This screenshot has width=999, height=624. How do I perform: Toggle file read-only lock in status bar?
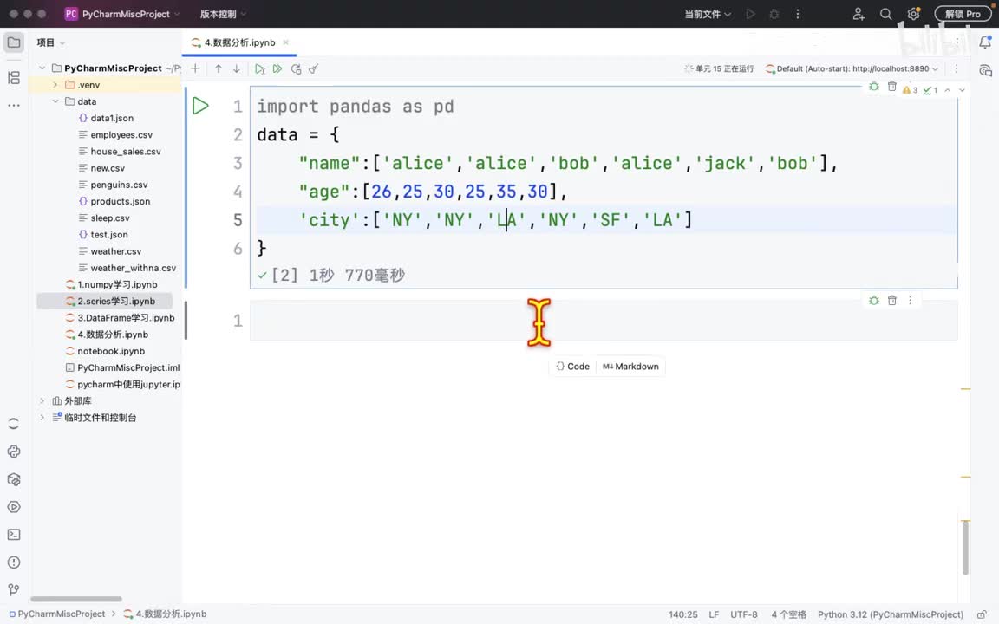[982, 614]
